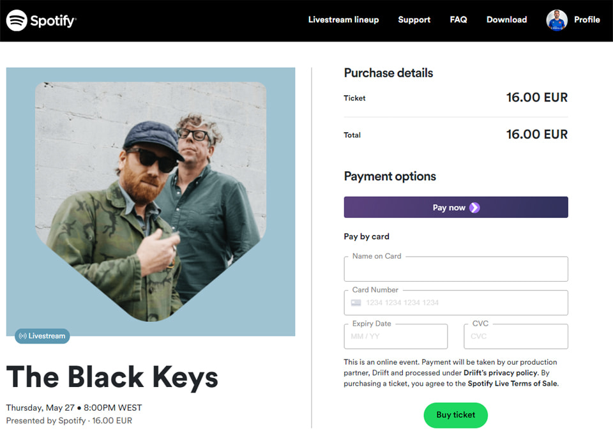Click The Black Keys event title
This screenshot has height=447, width=613.
[x=112, y=377]
